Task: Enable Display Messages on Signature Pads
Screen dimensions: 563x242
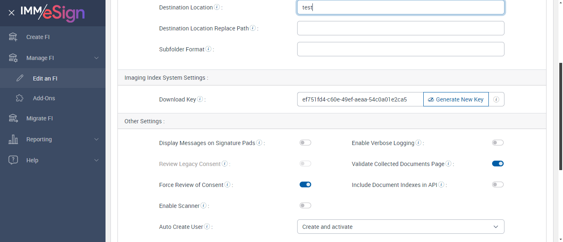Action: (x=305, y=143)
